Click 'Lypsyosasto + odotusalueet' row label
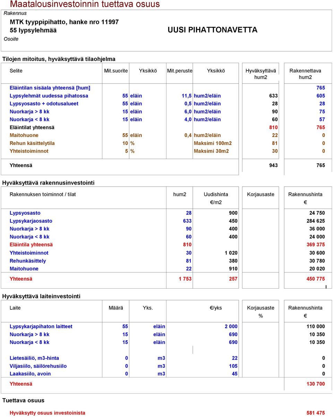This screenshot has width=333, height=418. [44, 104]
